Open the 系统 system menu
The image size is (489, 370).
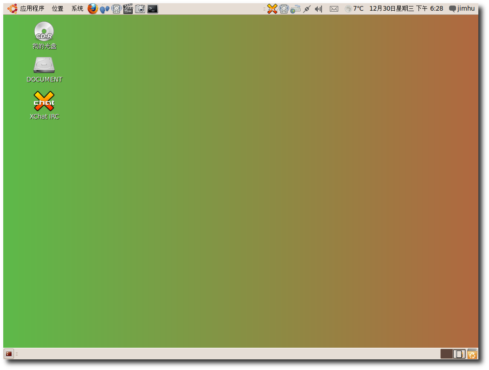pyautogui.click(x=77, y=8)
